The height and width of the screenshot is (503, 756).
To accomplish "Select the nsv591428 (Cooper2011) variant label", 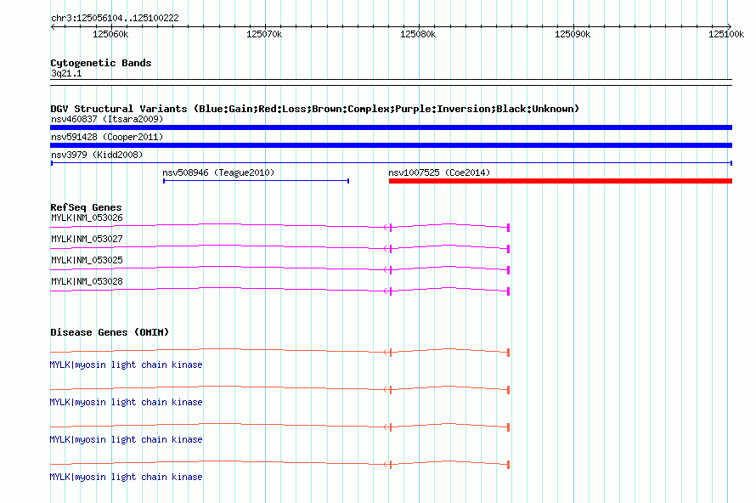I will coord(107,137).
